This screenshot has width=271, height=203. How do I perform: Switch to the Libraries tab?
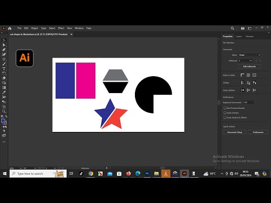(x=250, y=37)
